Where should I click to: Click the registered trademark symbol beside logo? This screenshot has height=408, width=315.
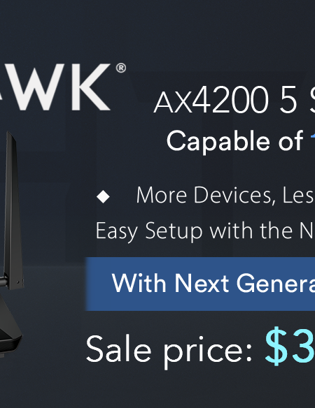120,68
